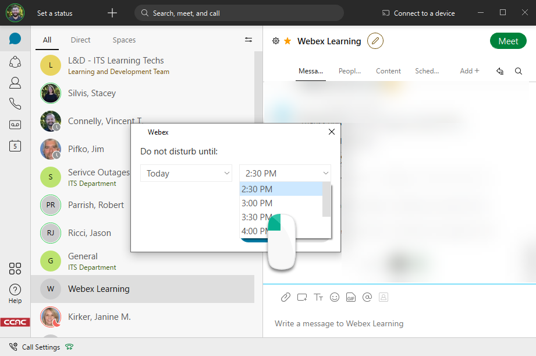Open the screen capture icon in composer
This screenshot has width=536, height=356.
(301, 297)
